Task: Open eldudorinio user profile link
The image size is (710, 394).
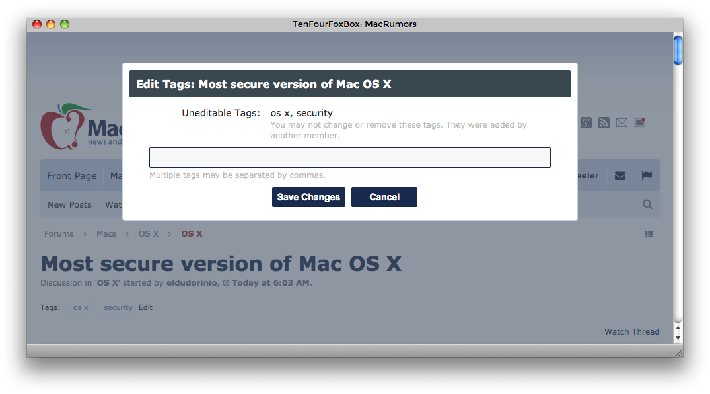Action: pyautogui.click(x=192, y=282)
